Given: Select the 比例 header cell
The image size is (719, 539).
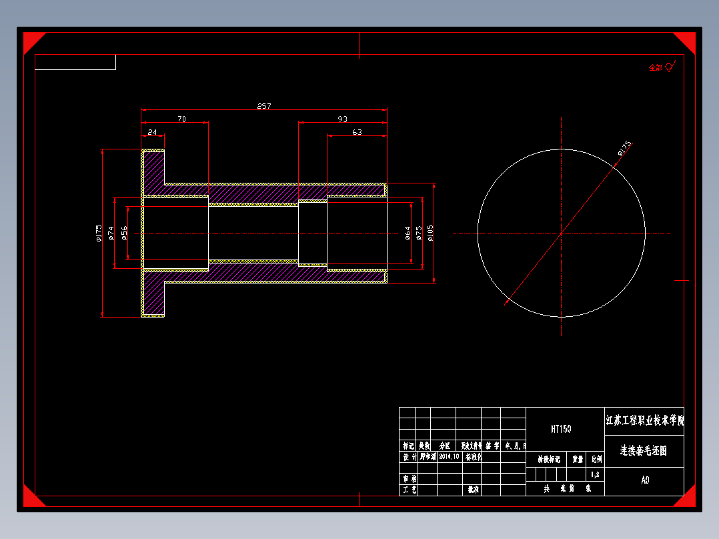Looking at the screenshot, I should pyautogui.click(x=596, y=459).
